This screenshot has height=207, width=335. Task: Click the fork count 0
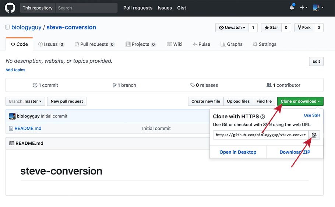point(319,28)
